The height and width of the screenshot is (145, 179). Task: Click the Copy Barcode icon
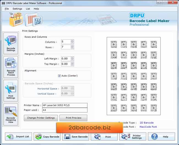tap(39, 136)
